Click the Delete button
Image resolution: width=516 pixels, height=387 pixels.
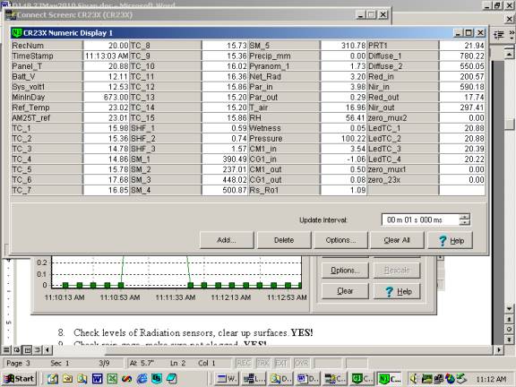click(x=284, y=240)
